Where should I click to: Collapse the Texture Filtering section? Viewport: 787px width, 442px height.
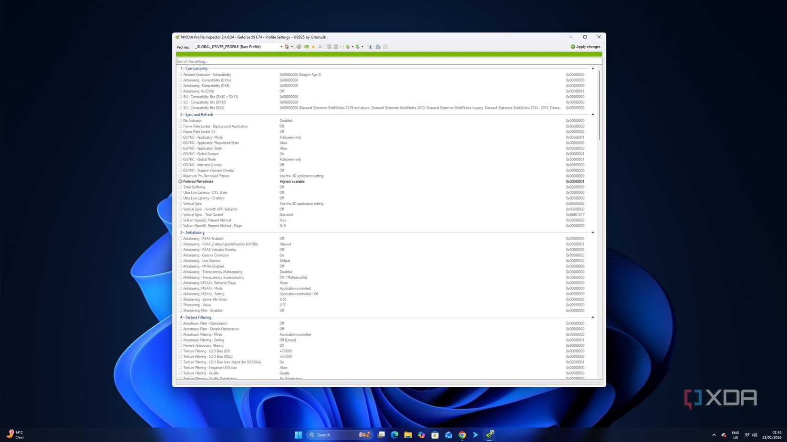(592, 318)
